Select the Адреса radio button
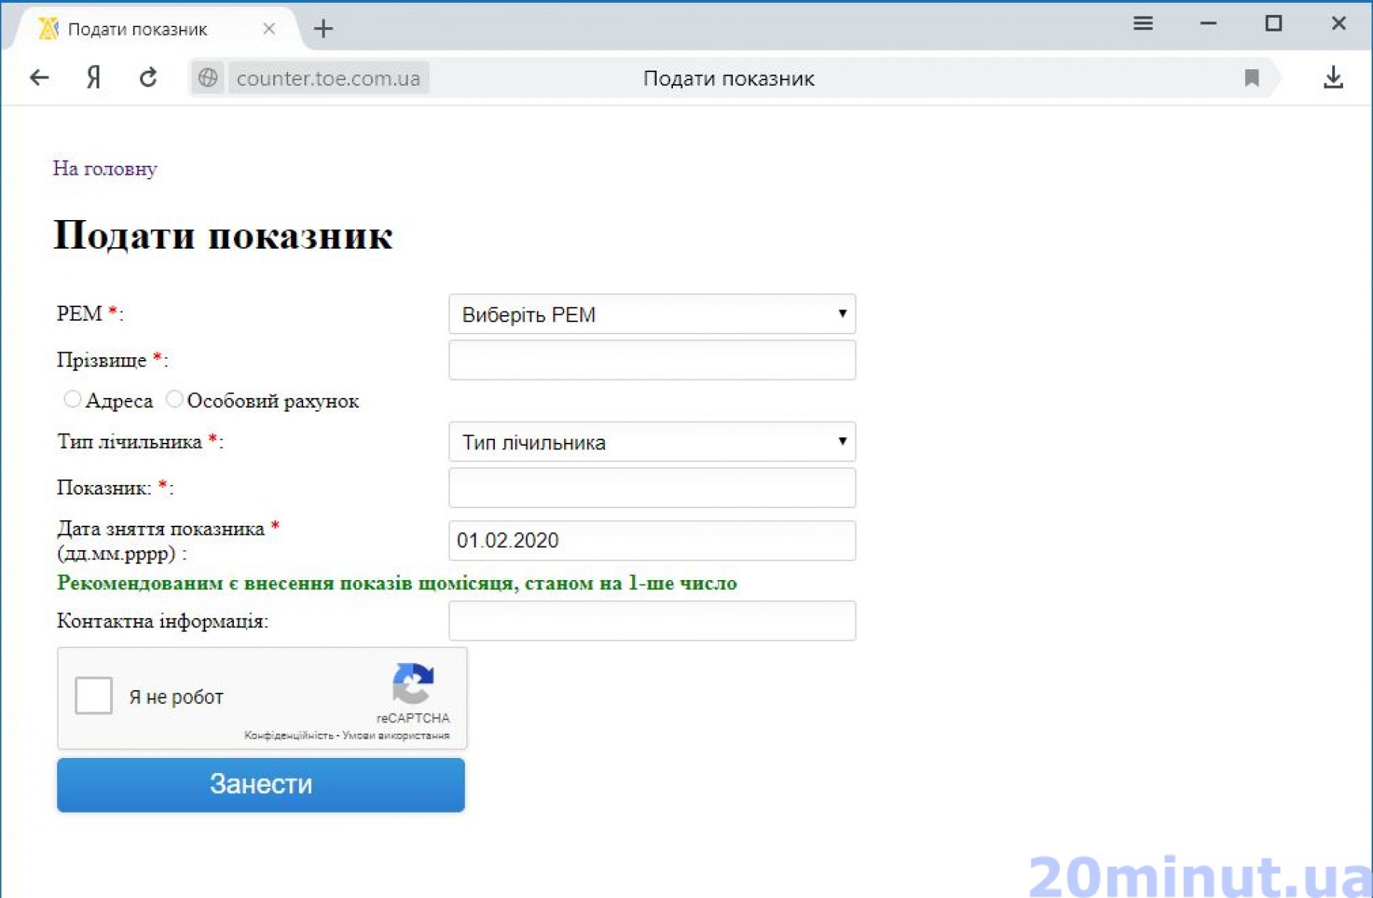 click(72, 399)
